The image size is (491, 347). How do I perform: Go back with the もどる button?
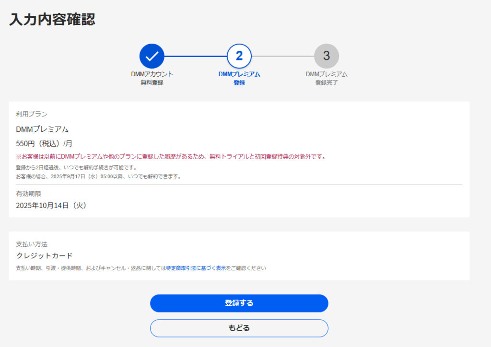point(239,328)
